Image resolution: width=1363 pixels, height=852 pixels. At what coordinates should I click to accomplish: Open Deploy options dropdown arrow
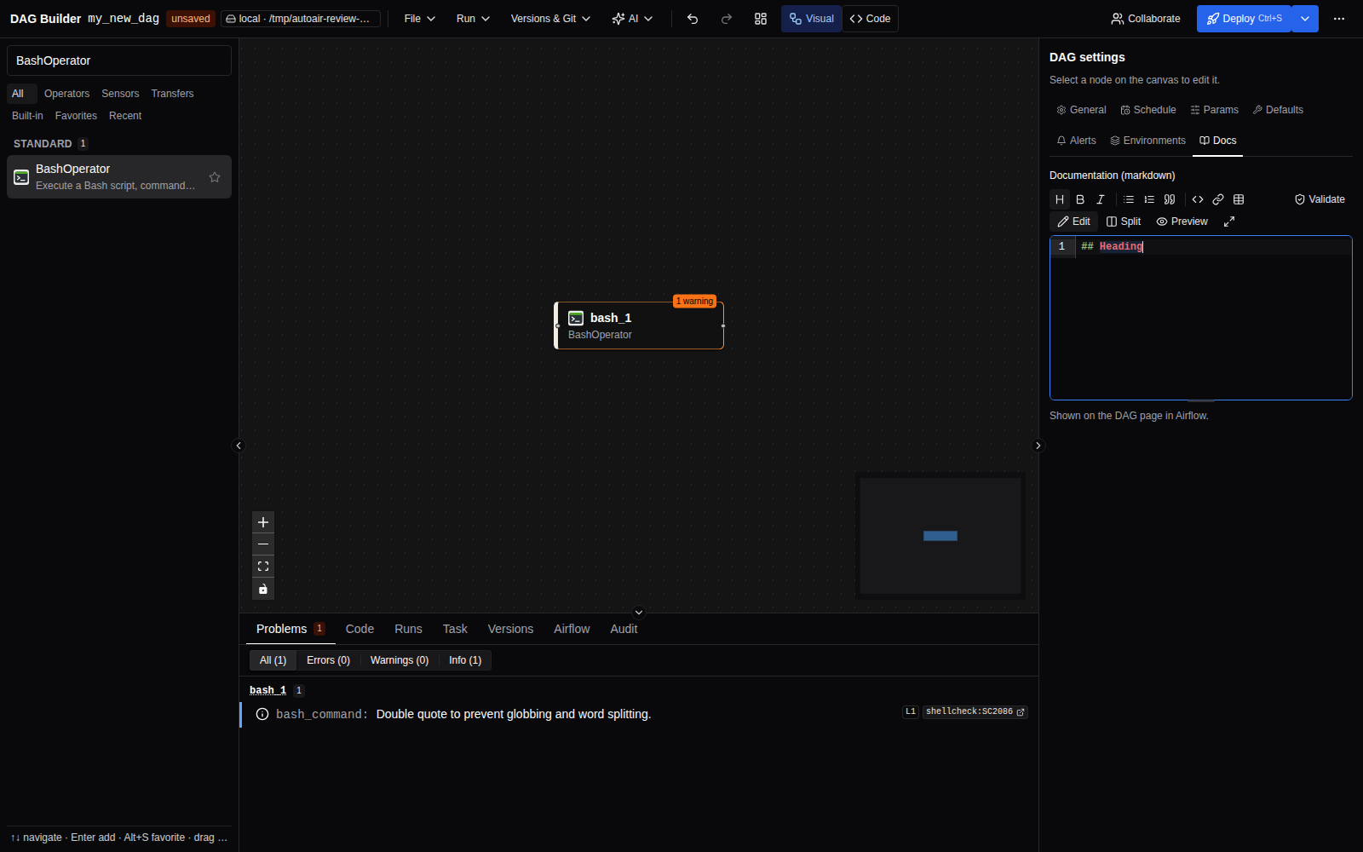pos(1305,19)
